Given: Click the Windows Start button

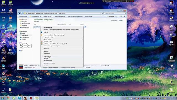Looking at the screenshot, I should 2,98.
